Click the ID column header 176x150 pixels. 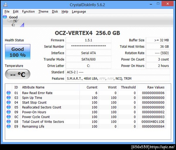(x=16, y=87)
